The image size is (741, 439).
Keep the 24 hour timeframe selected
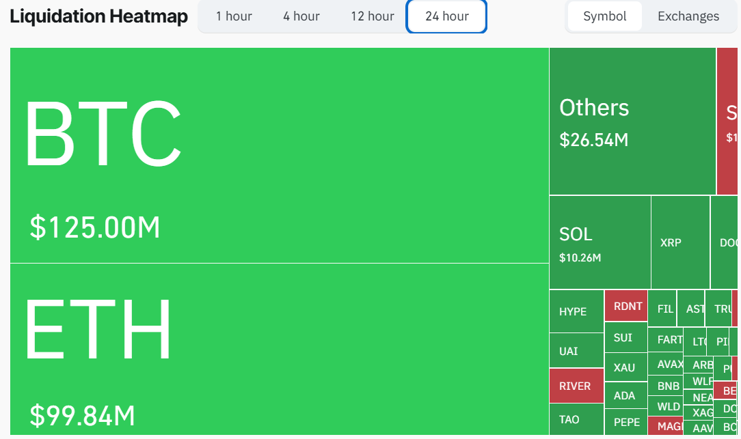[x=446, y=16]
